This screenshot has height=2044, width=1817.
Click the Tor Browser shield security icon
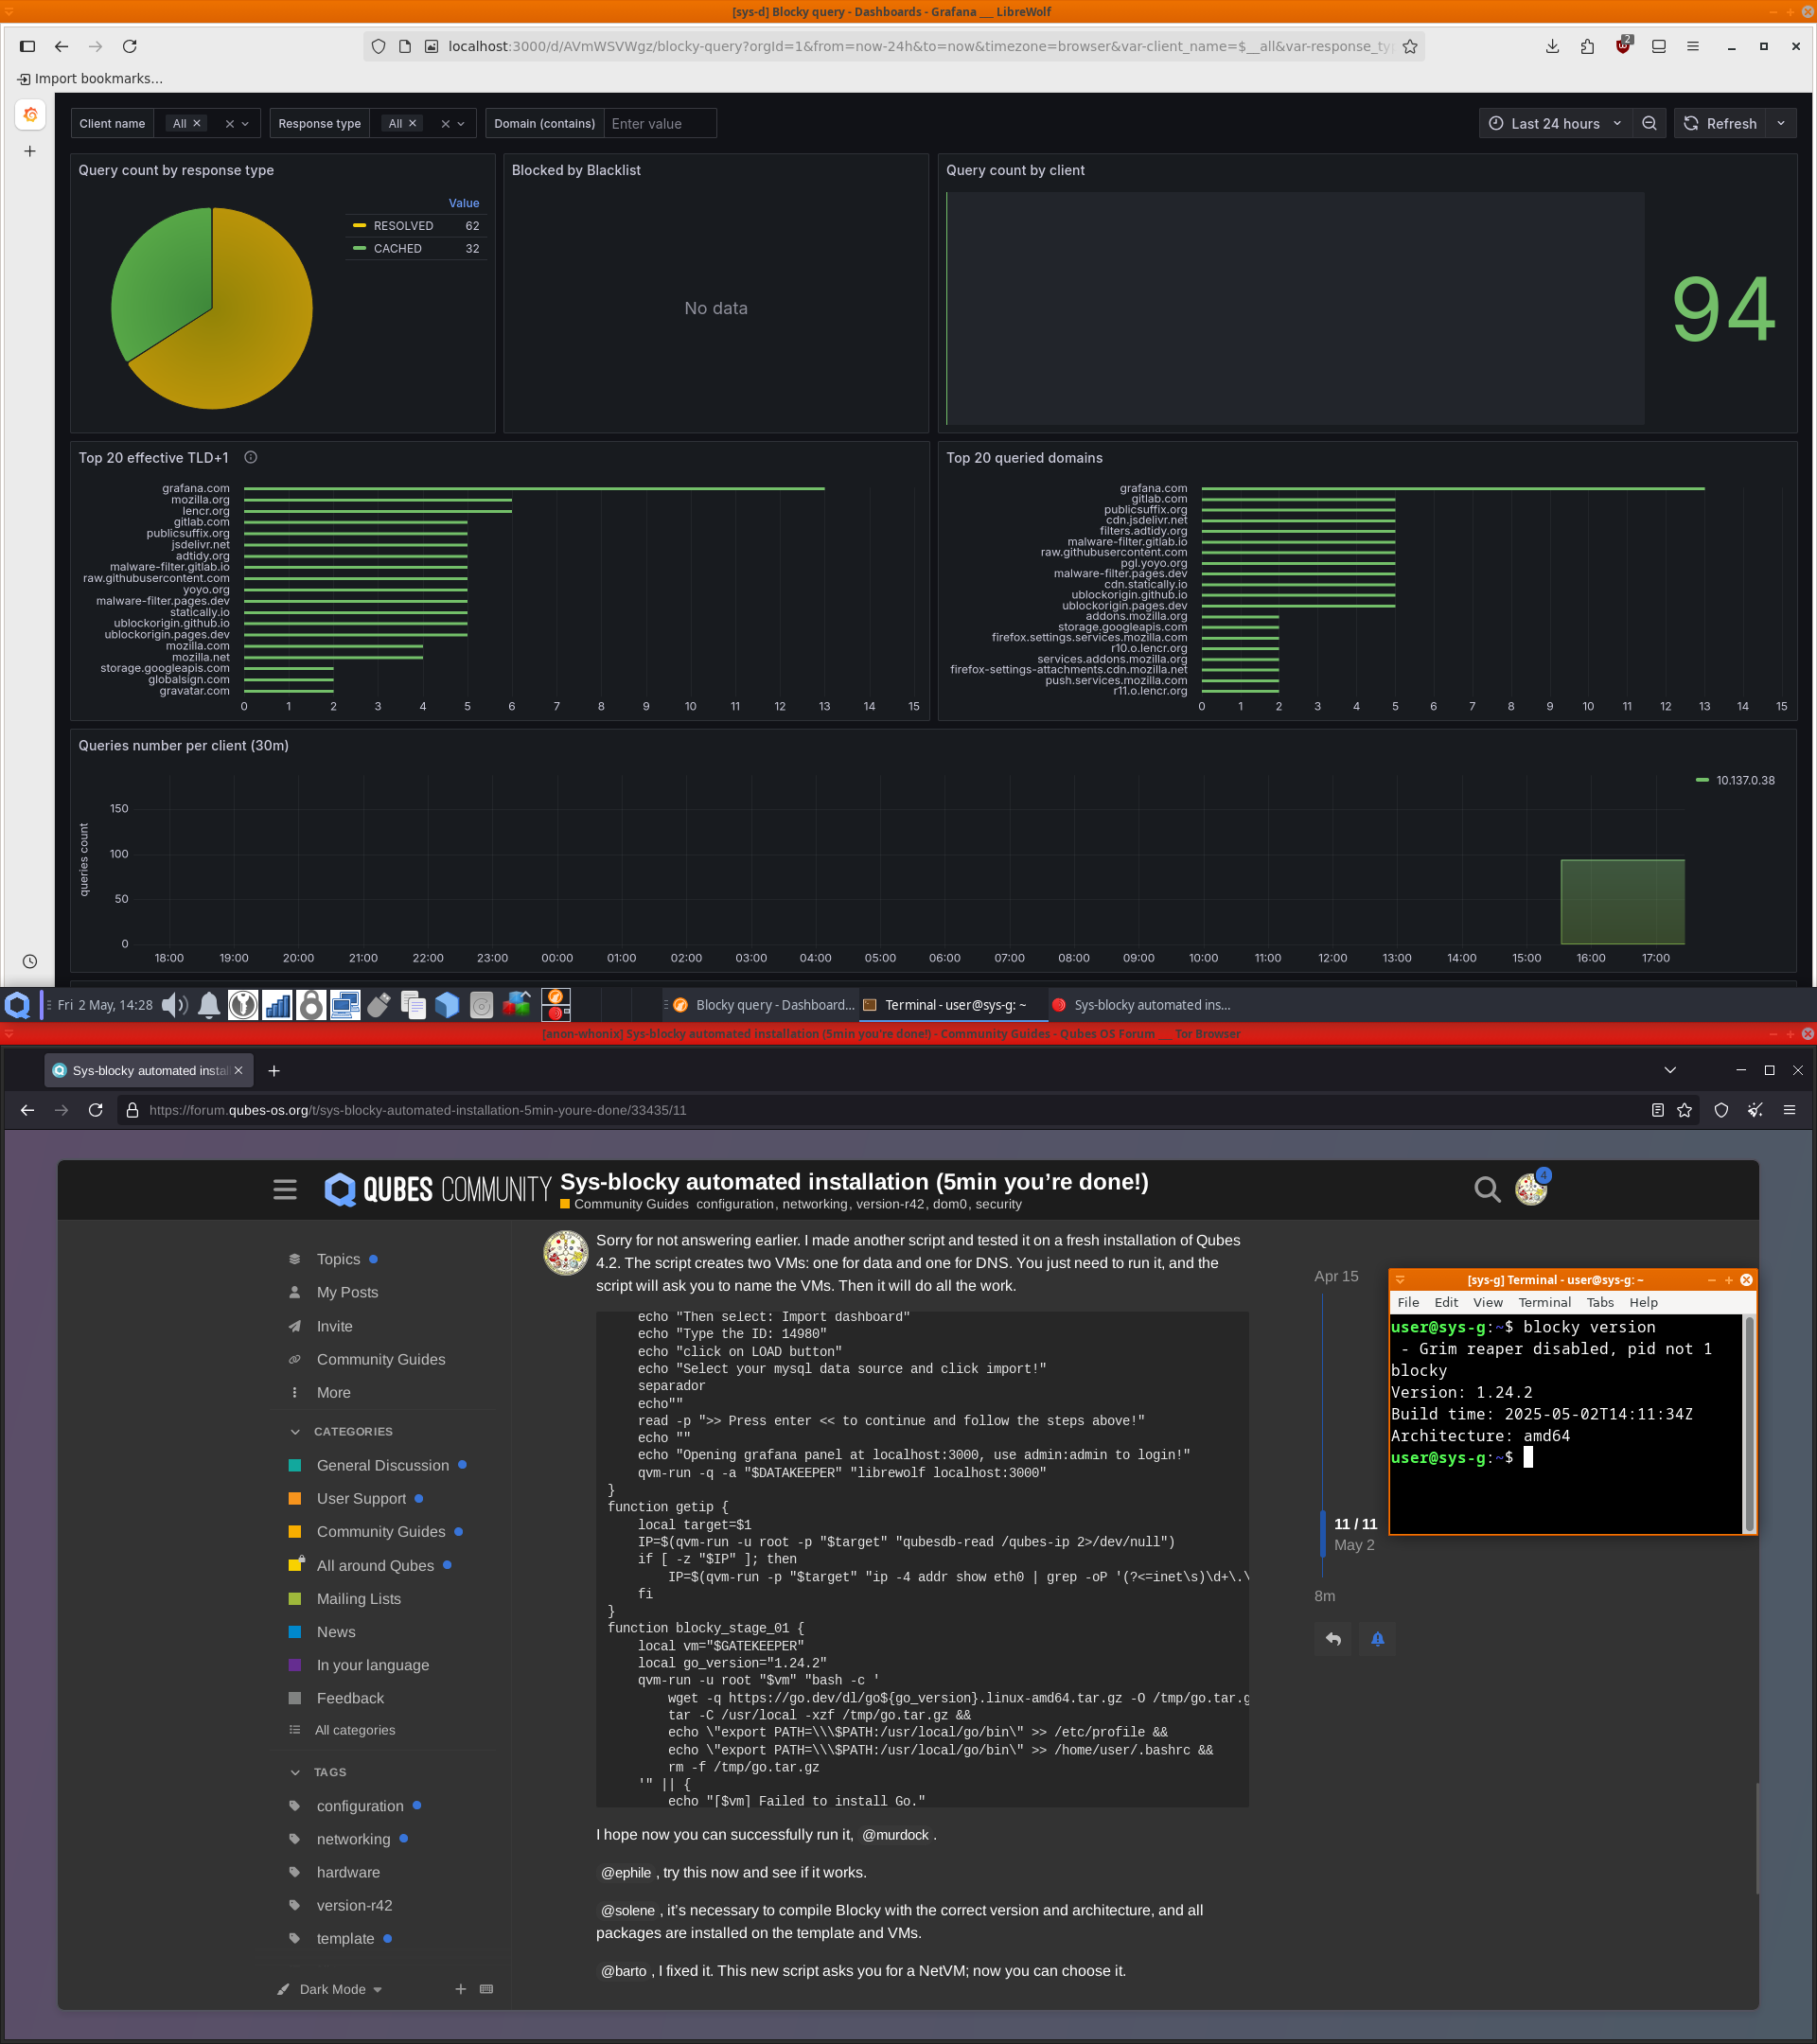point(1721,1110)
